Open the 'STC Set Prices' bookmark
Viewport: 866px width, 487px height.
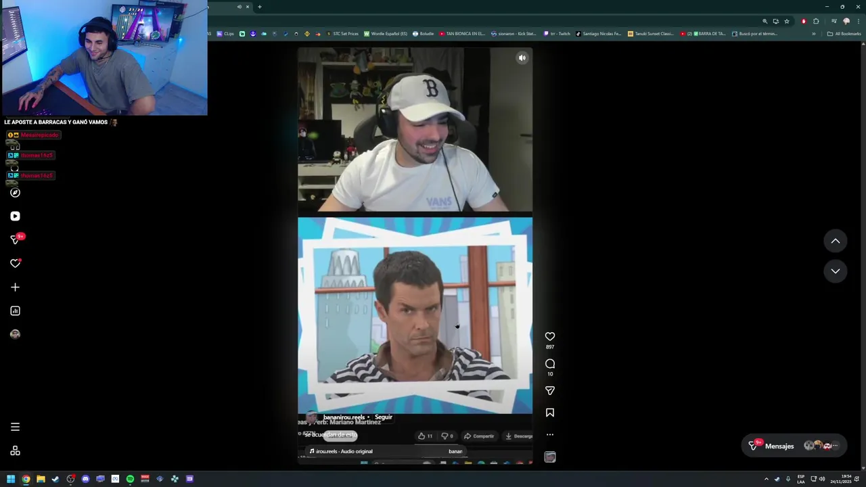click(342, 34)
